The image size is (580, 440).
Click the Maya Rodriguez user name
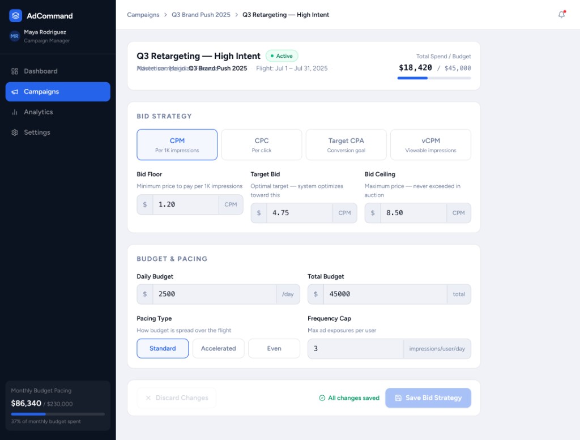tap(45, 32)
